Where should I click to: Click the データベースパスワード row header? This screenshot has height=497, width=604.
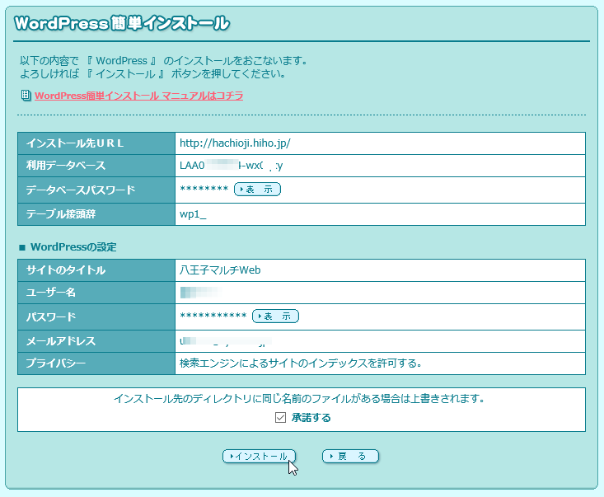pos(96,190)
